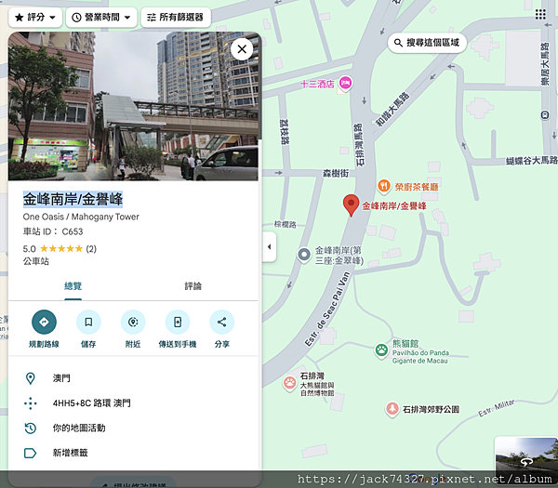Share this place with 分享 icon
This screenshot has width=558, height=488.
pos(221,323)
